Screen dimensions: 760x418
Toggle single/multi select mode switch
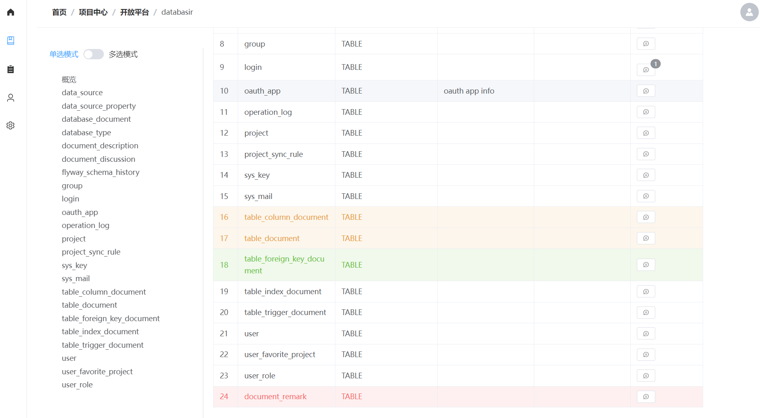coord(94,54)
